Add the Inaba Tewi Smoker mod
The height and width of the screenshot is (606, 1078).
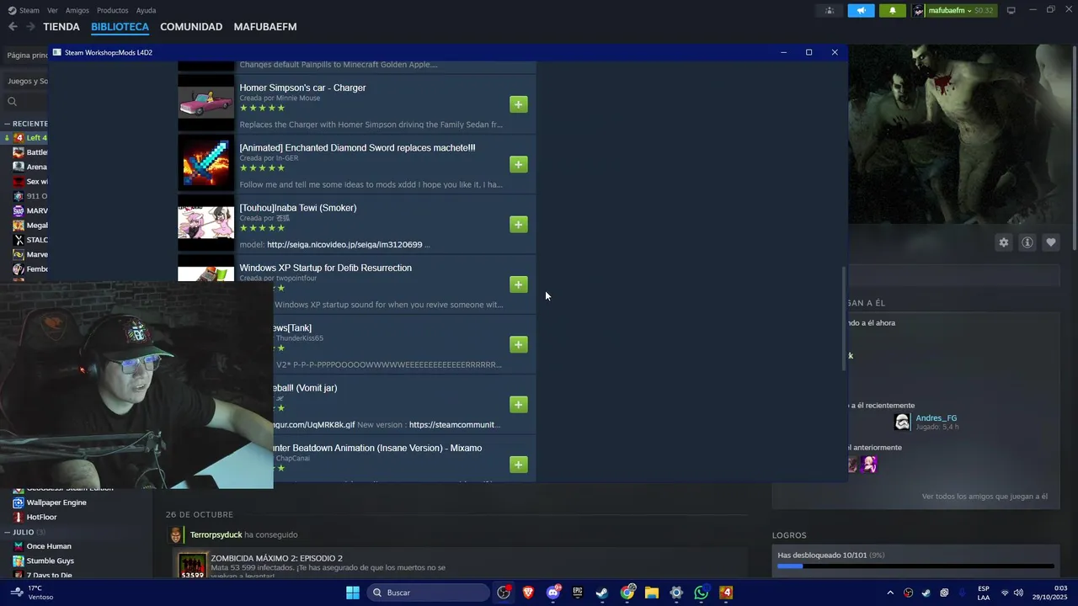tap(519, 224)
